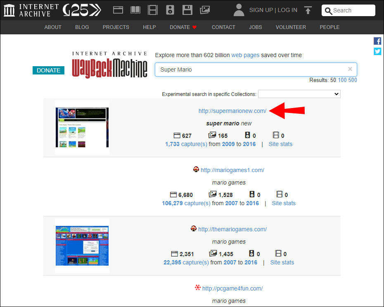Screen dimensions: 384x307
Task: Open http://supermarionew.com/ link
Action: click(x=232, y=111)
